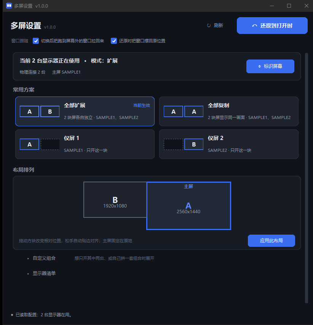The image size is (313, 325).
Task: Click hint text 想只开其中两台、或自己拼一套组合时展开
Action: point(114,258)
